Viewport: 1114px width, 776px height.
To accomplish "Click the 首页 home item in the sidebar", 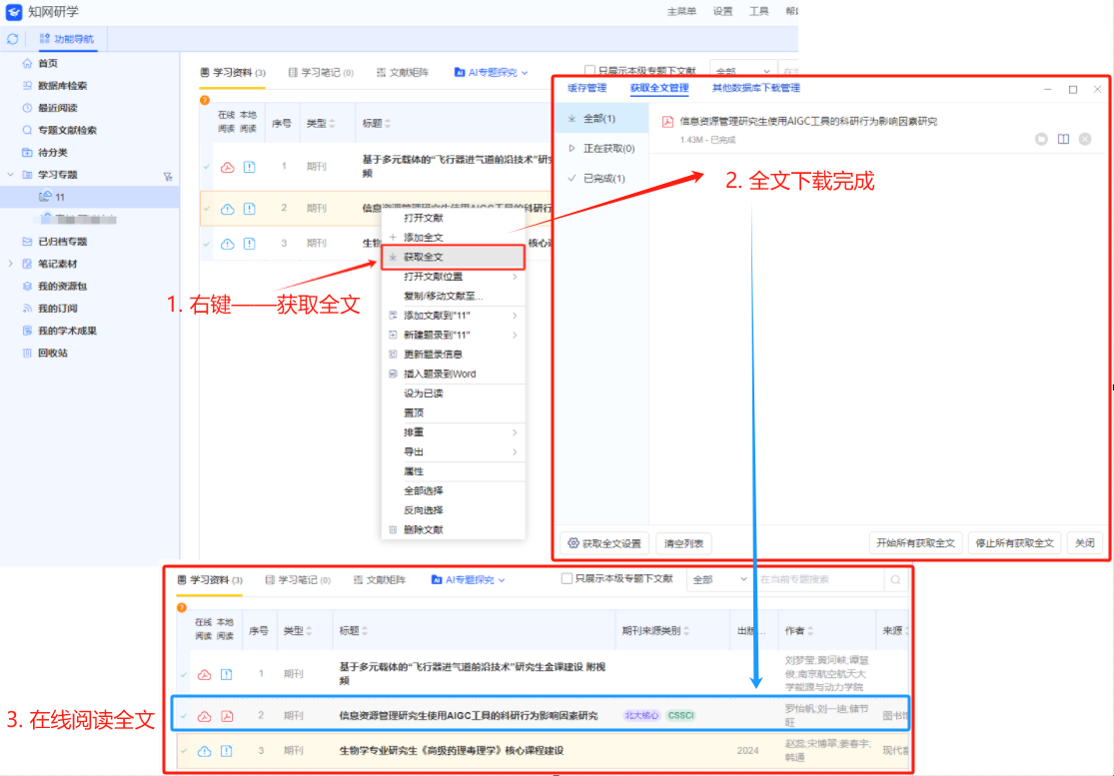I will (x=48, y=63).
